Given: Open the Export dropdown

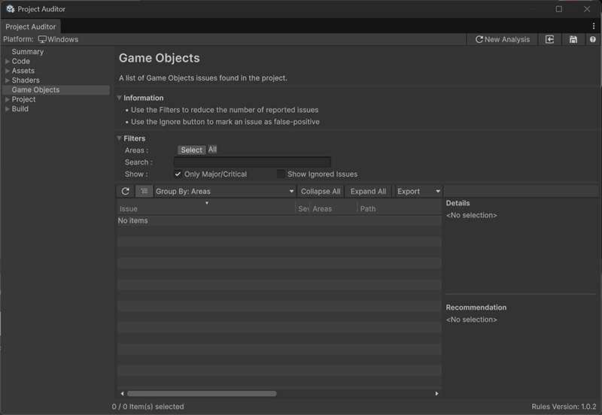Looking at the screenshot, I should click(418, 191).
